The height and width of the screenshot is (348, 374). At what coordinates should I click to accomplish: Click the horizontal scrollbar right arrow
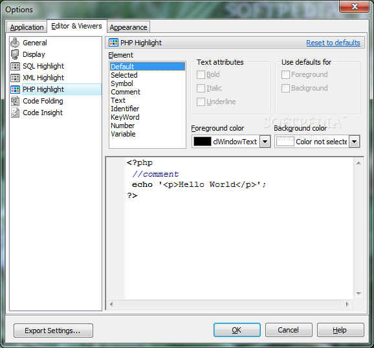click(347, 305)
